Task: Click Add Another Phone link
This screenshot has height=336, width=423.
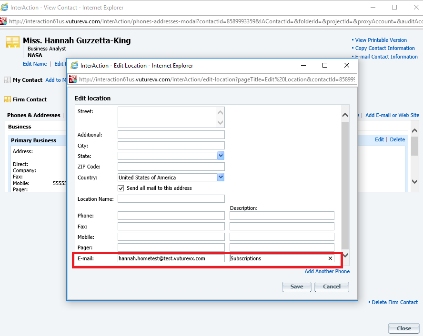Action: click(x=327, y=271)
